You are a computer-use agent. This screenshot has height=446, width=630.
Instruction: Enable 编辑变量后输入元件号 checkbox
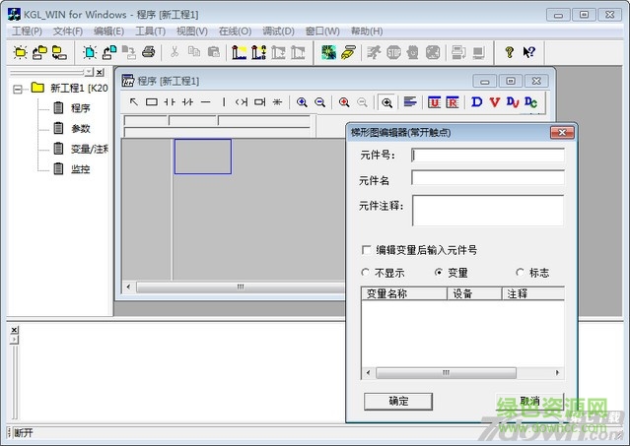click(x=367, y=250)
